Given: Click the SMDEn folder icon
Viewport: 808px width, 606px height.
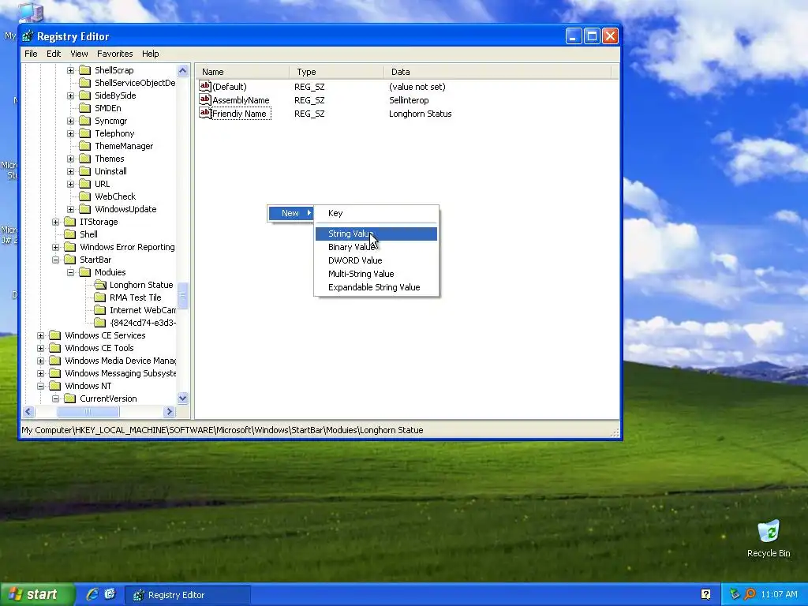Looking at the screenshot, I should (x=85, y=108).
